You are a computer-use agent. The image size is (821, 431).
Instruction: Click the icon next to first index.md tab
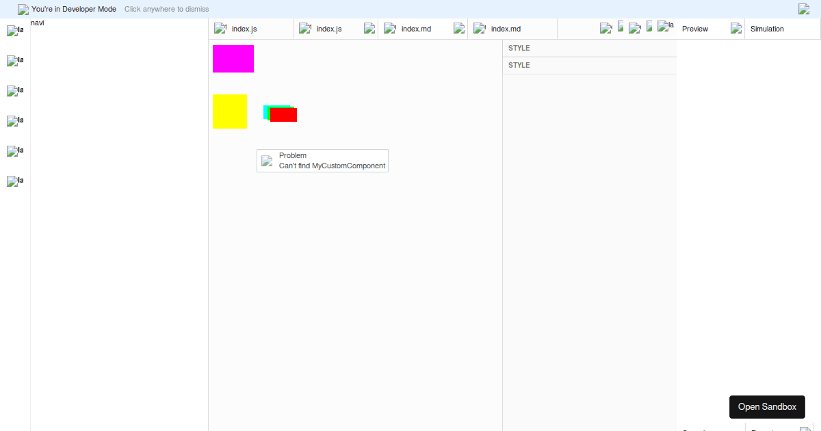point(458,29)
